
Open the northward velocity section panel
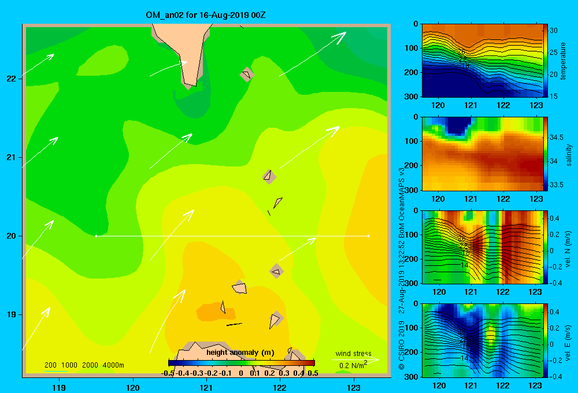point(482,247)
